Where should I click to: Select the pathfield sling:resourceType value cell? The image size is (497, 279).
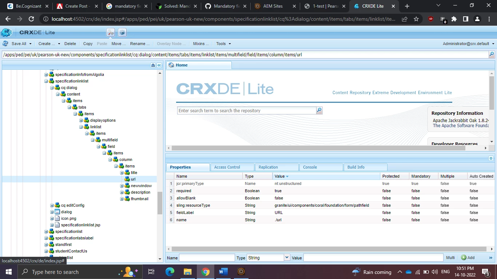click(326, 205)
